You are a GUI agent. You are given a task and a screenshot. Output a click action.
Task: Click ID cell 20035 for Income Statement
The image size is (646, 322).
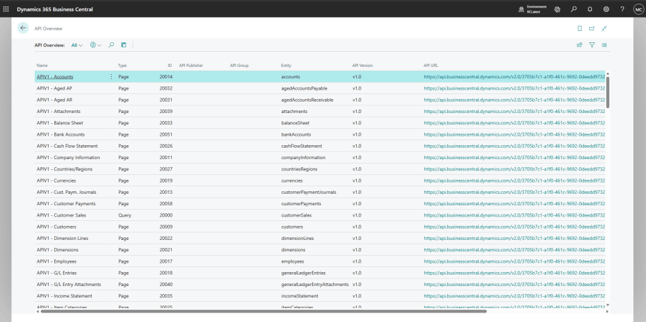coord(166,295)
